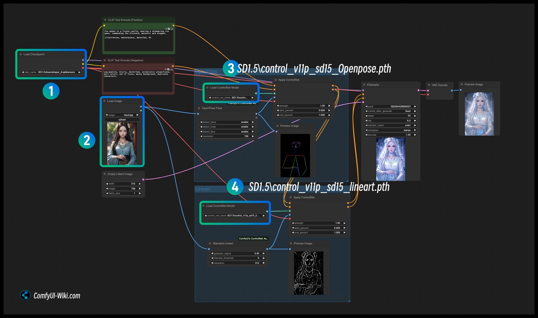The image size is (538, 318).
Task: Click the VAE Decode node title
Action: pyautogui.click(x=440, y=85)
